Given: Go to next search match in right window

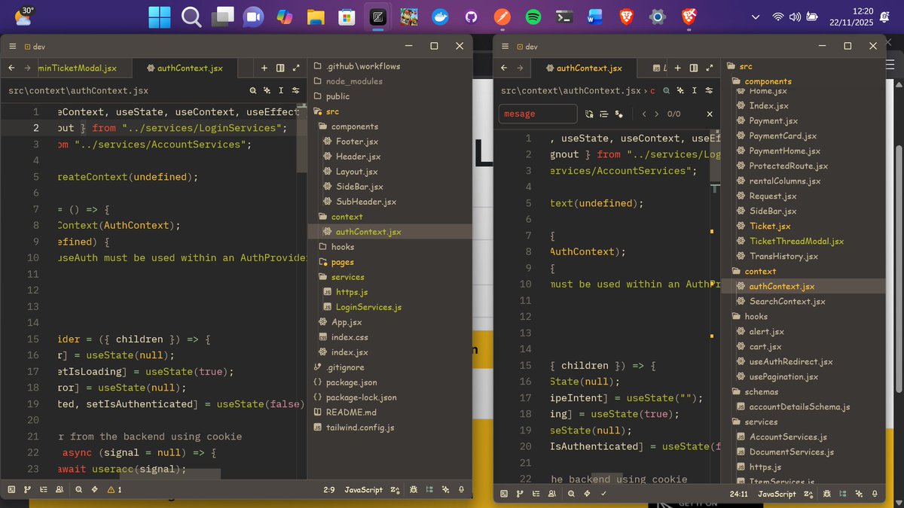Looking at the screenshot, I should 656,114.
